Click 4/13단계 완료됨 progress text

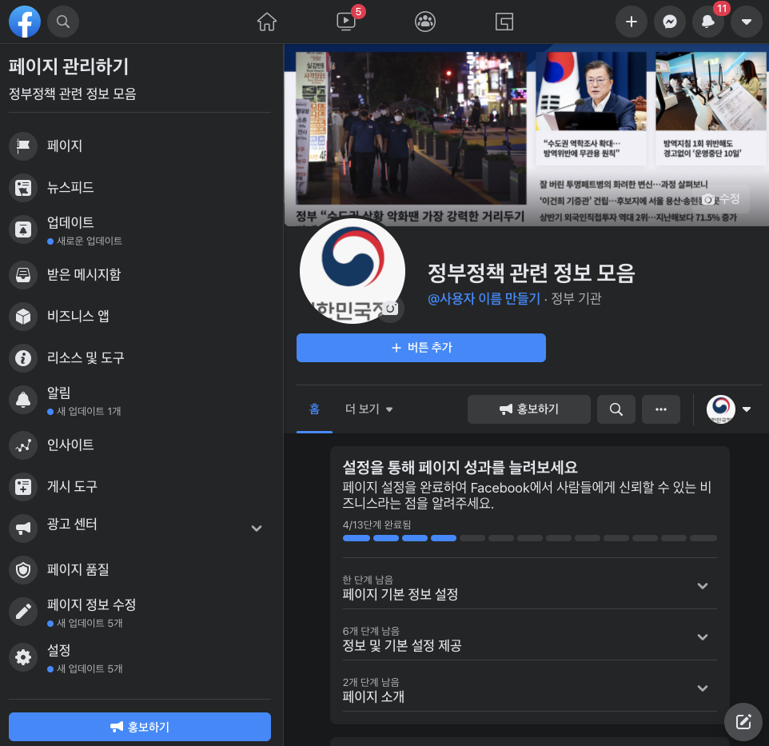[377, 525]
